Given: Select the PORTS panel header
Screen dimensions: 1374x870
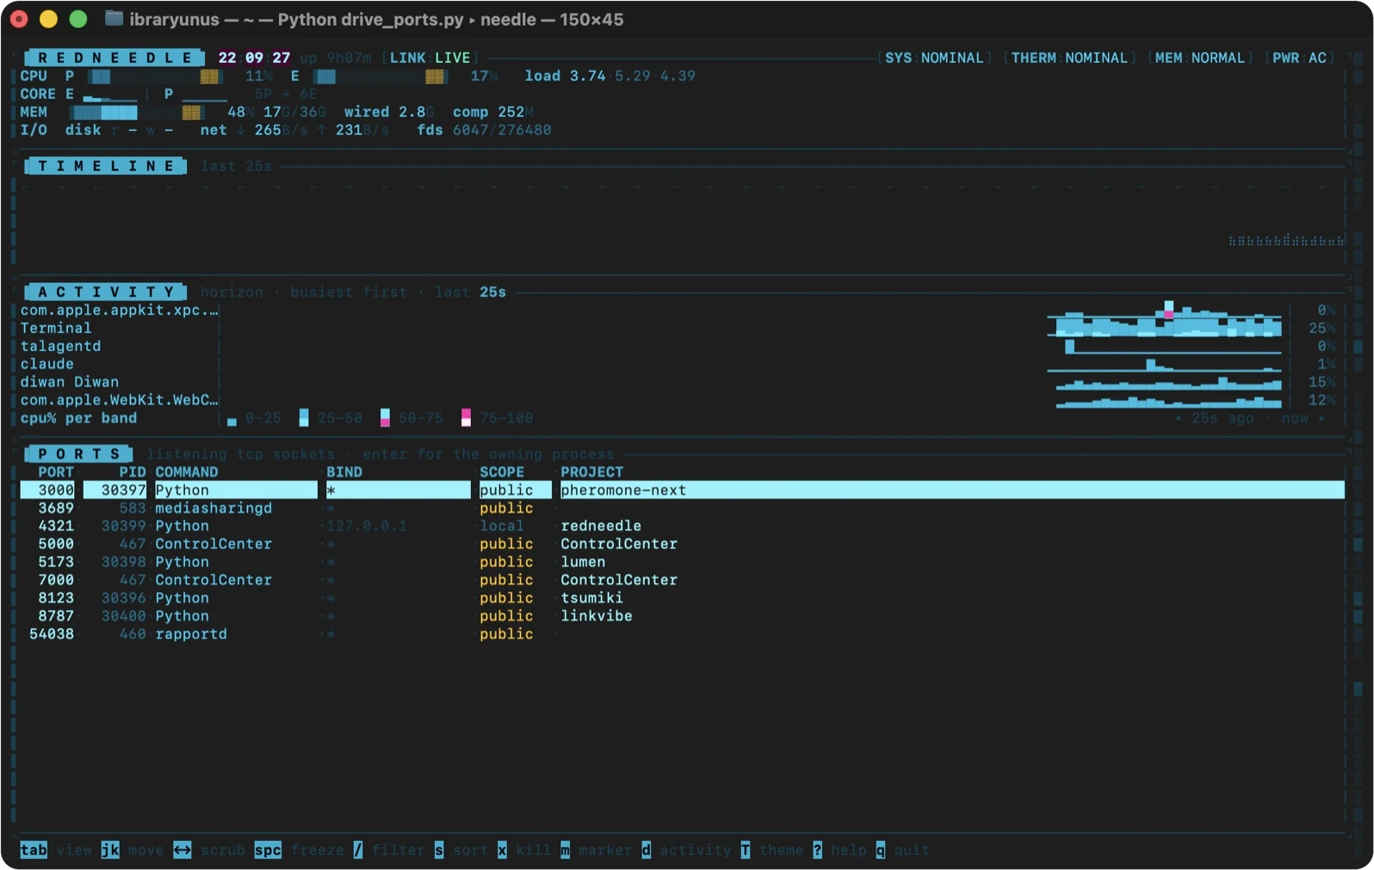Looking at the screenshot, I should pyautogui.click(x=78, y=454).
